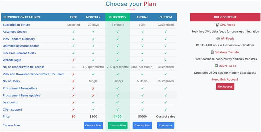Image resolution: width=261 pixels, height=132 pixels.
Task: Choose the Monthly plan button
Action: pyautogui.click(x=93, y=126)
